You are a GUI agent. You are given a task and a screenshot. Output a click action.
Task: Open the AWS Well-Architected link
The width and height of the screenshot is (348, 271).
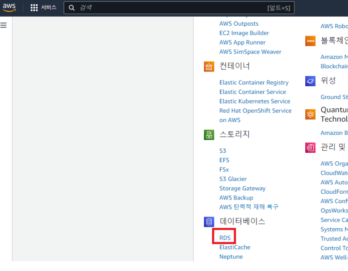[334, 258]
